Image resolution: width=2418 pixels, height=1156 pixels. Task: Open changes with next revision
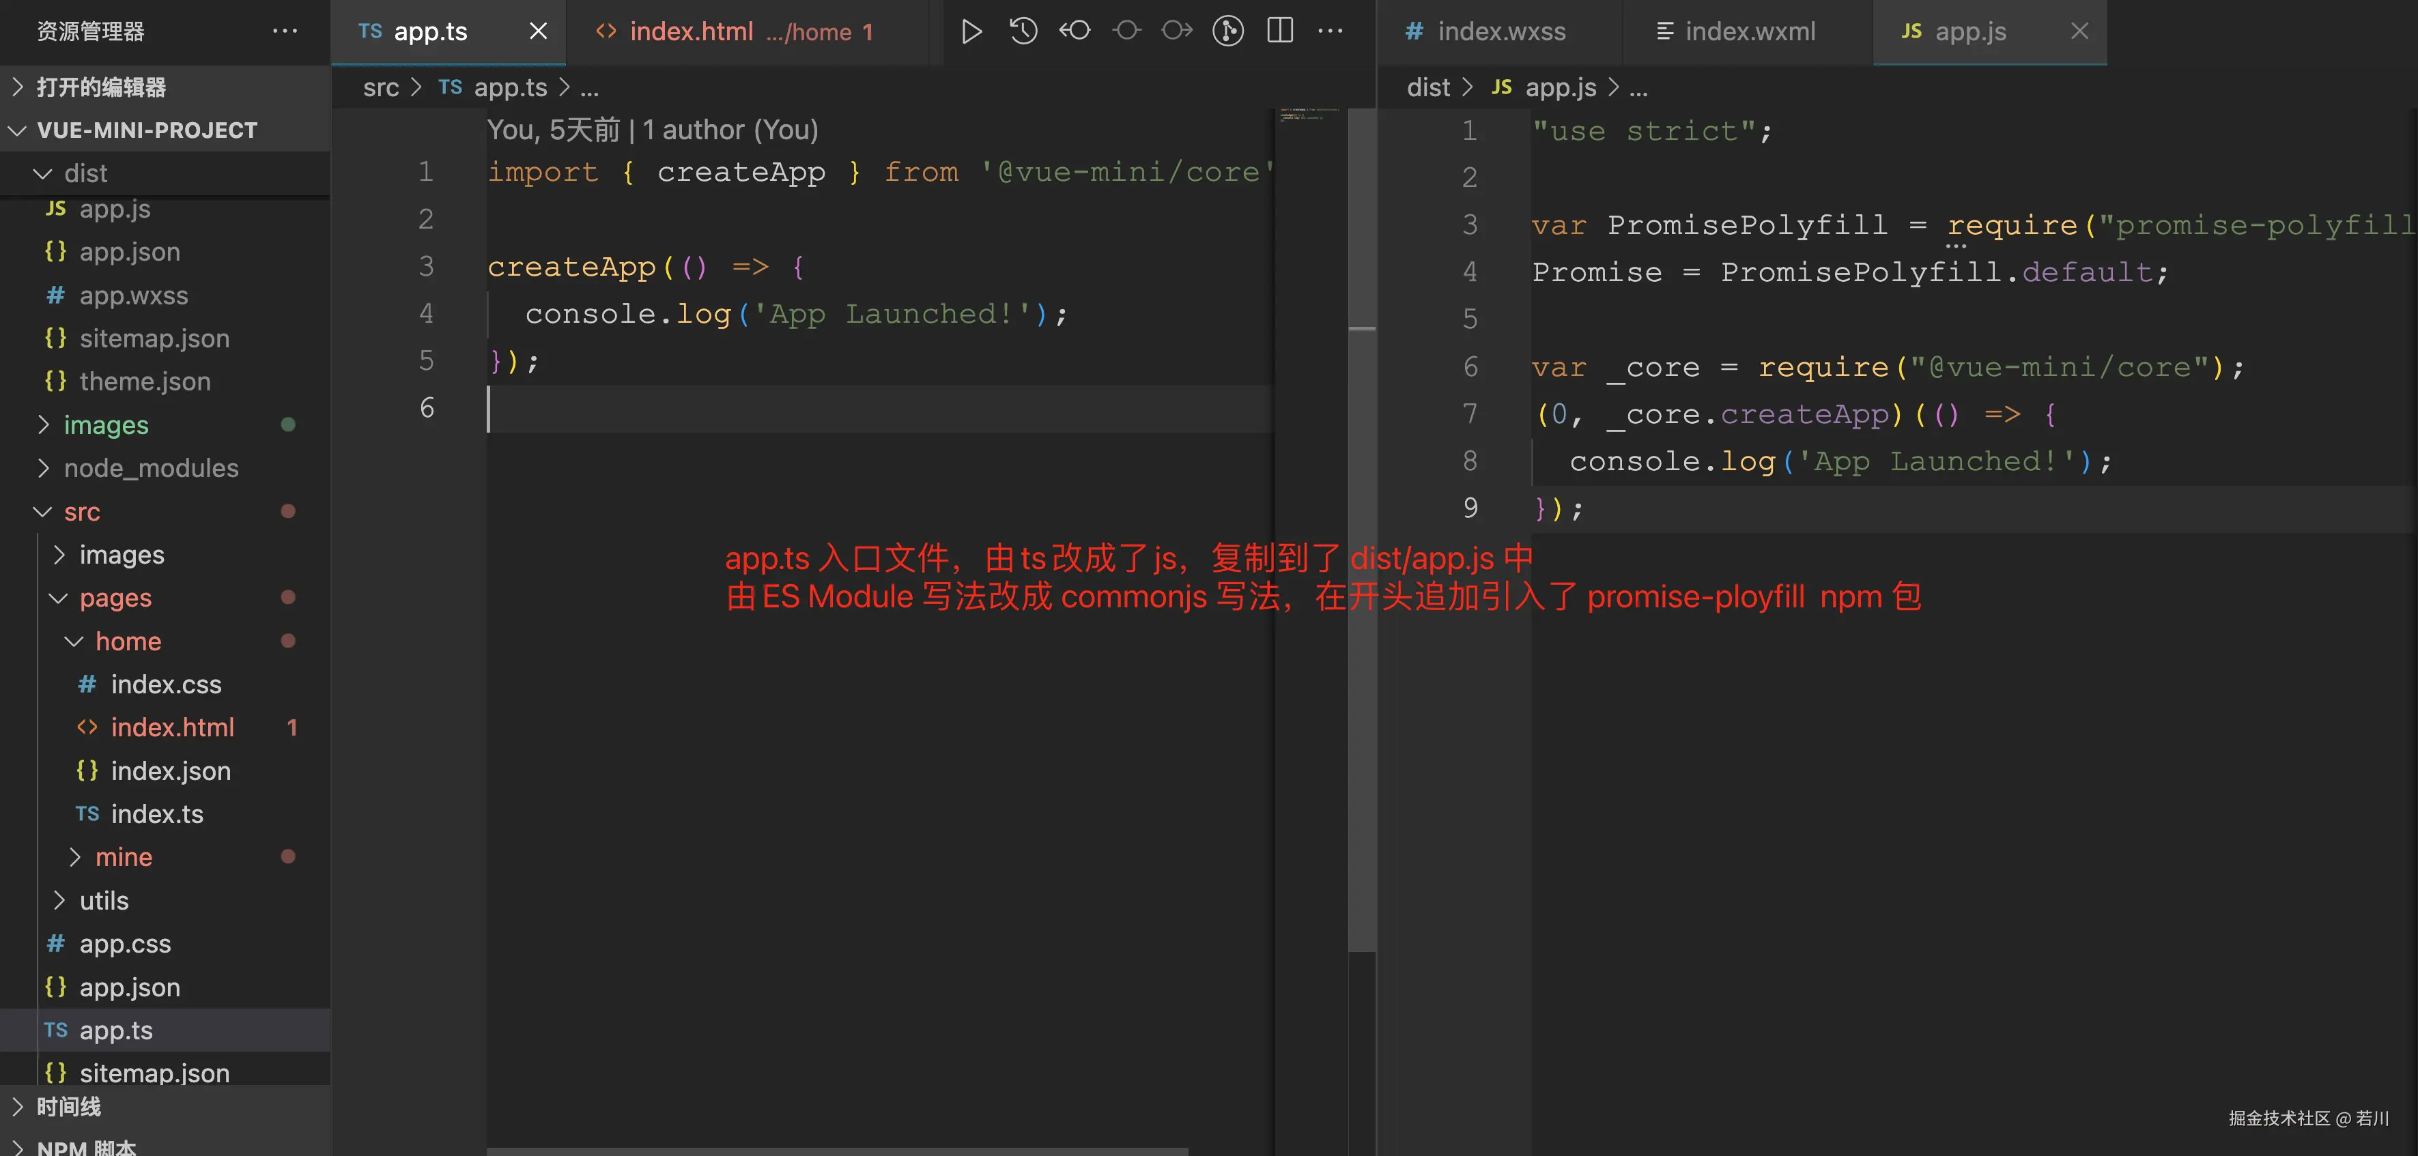[1176, 30]
